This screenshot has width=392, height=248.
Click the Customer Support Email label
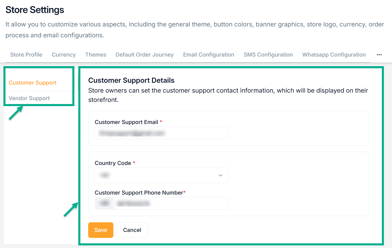coord(126,122)
